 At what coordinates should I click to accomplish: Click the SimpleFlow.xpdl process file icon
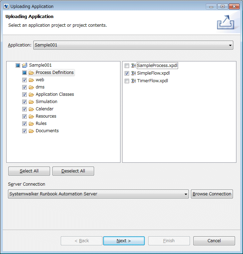point(133,73)
